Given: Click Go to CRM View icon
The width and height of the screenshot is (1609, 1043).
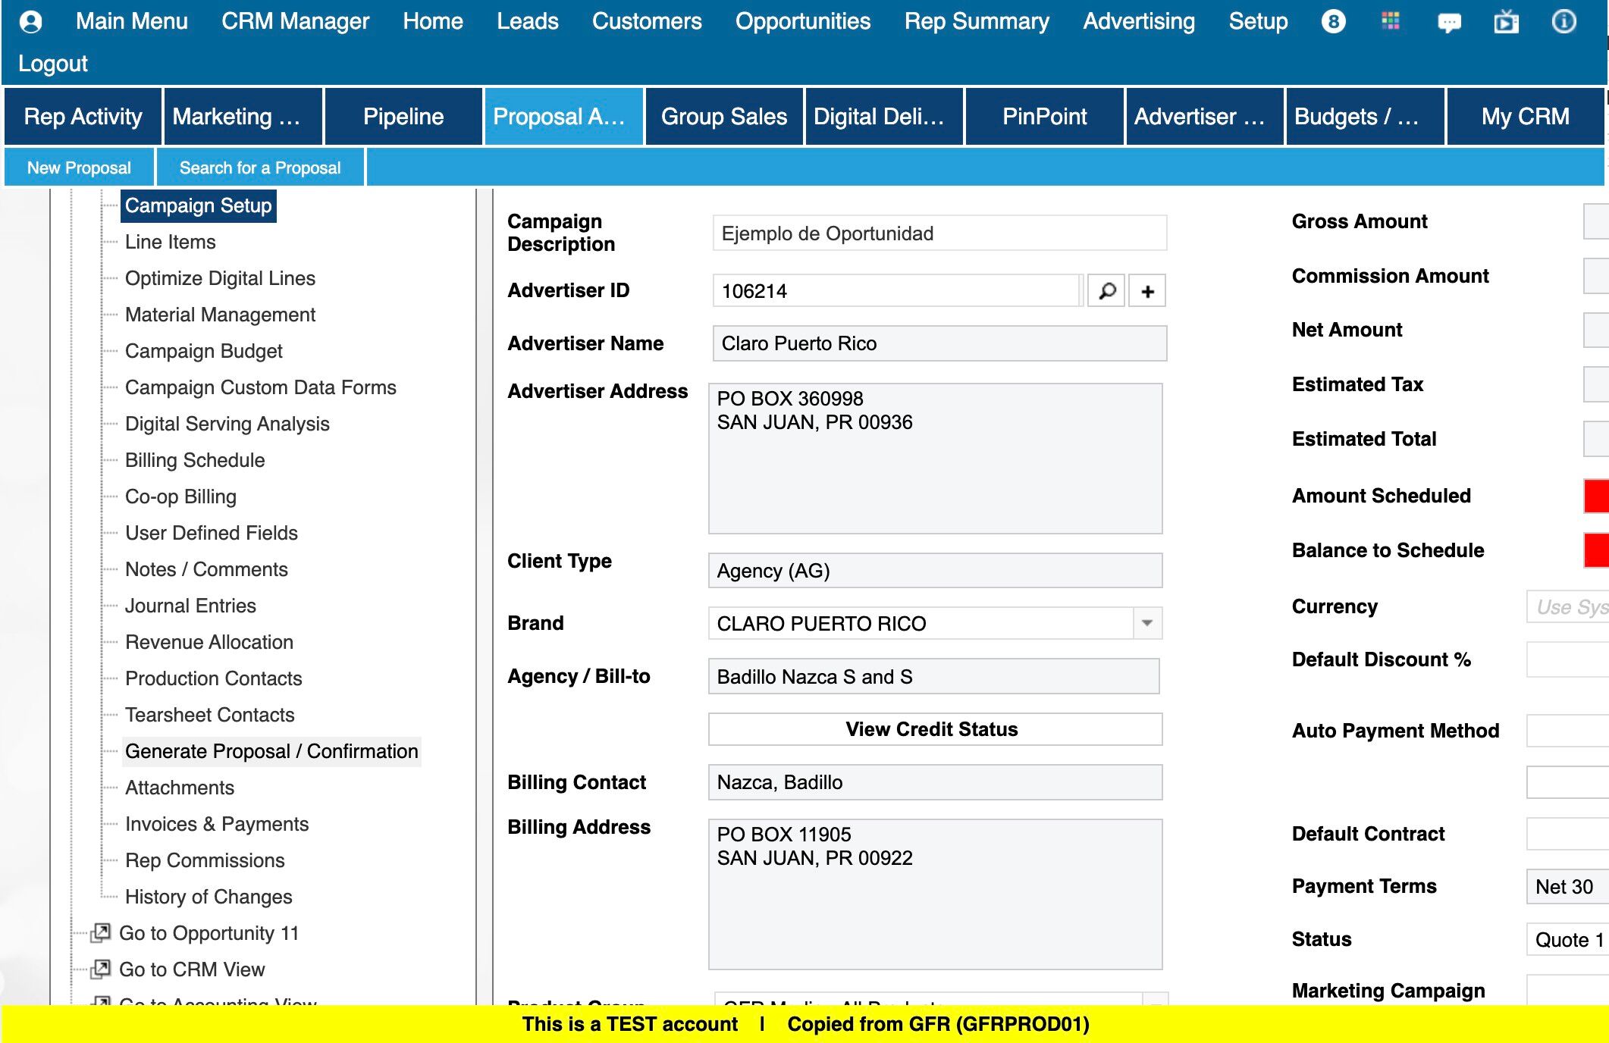Looking at the screenshot, I should 101,969.
